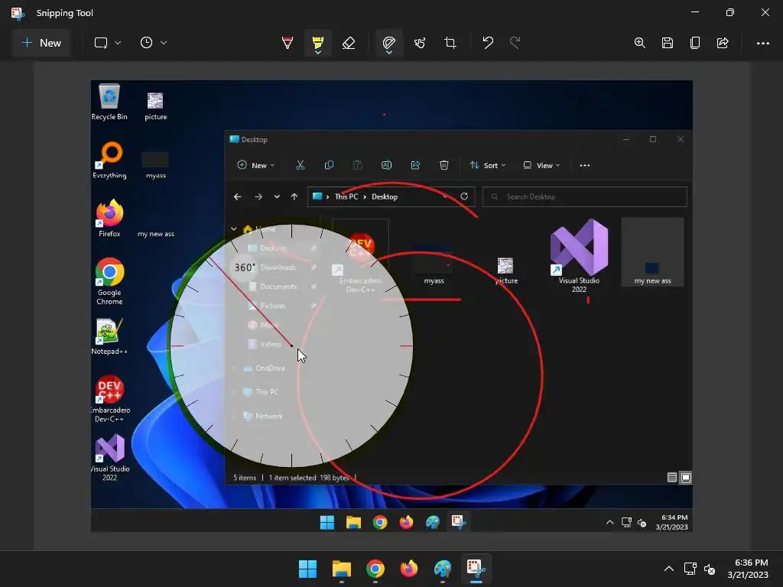Open Paint from bottom taskbar

coord(443,569)
